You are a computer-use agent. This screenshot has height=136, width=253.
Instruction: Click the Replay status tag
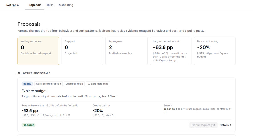(x=27, y=84)
